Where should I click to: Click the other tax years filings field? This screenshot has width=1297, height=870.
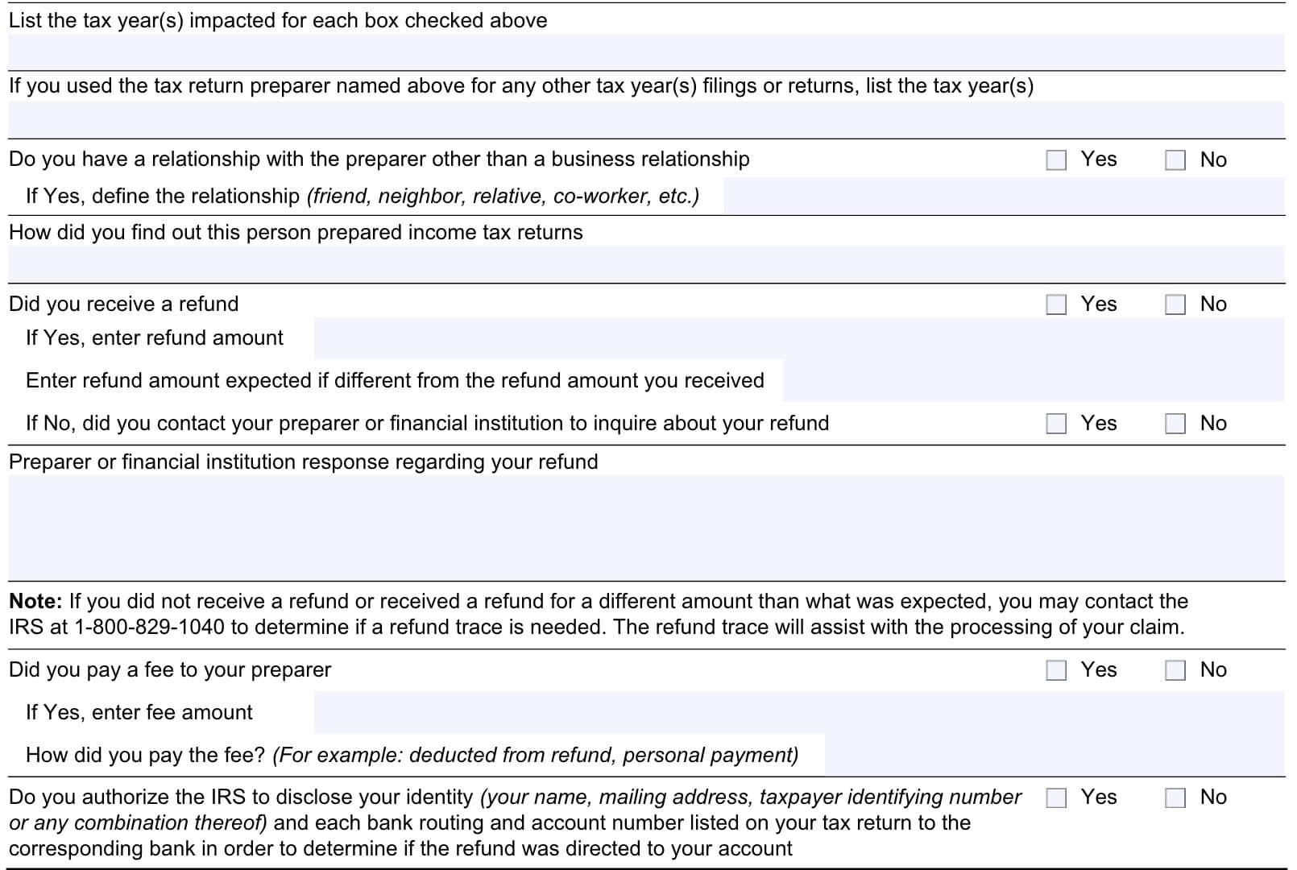(646, 120)
